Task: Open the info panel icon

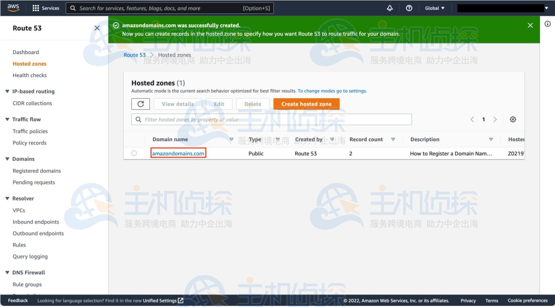Action: (548, 24)
